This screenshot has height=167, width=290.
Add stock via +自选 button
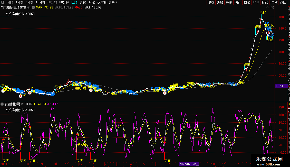(x=274, y=2)
